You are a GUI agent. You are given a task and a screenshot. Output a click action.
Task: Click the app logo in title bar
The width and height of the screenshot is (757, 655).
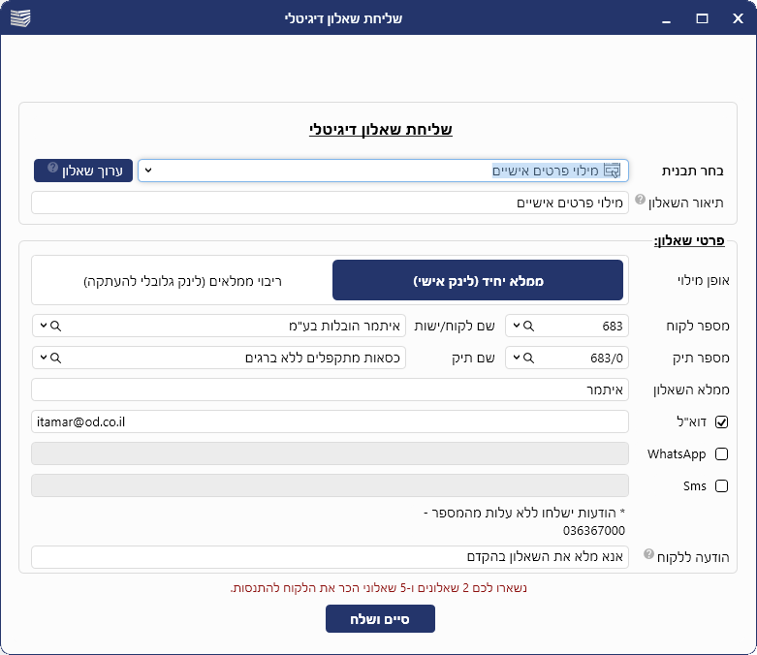[18, 17]
